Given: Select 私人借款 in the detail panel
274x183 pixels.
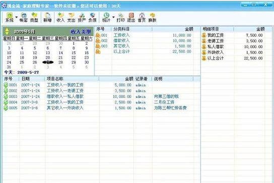Looking at the screenshot, I should (216, 47).
